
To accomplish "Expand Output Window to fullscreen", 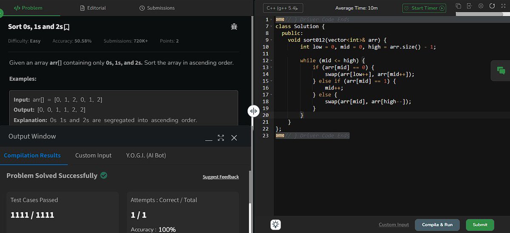I will [221, 138].
